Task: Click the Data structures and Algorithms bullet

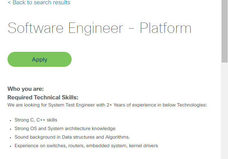Action: tap(72, 137)
